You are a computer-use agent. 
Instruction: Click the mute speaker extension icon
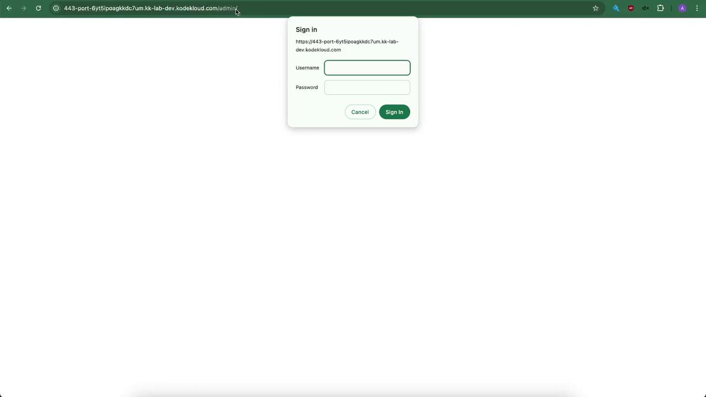(645, 8)
